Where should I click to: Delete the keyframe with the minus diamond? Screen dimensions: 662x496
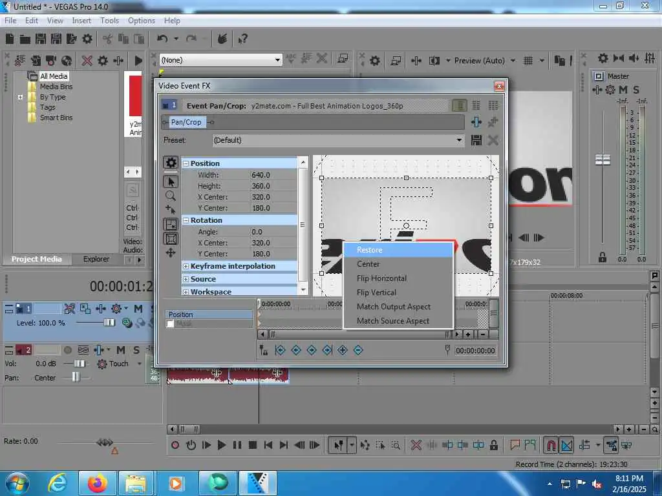click(x=358, y=350)
